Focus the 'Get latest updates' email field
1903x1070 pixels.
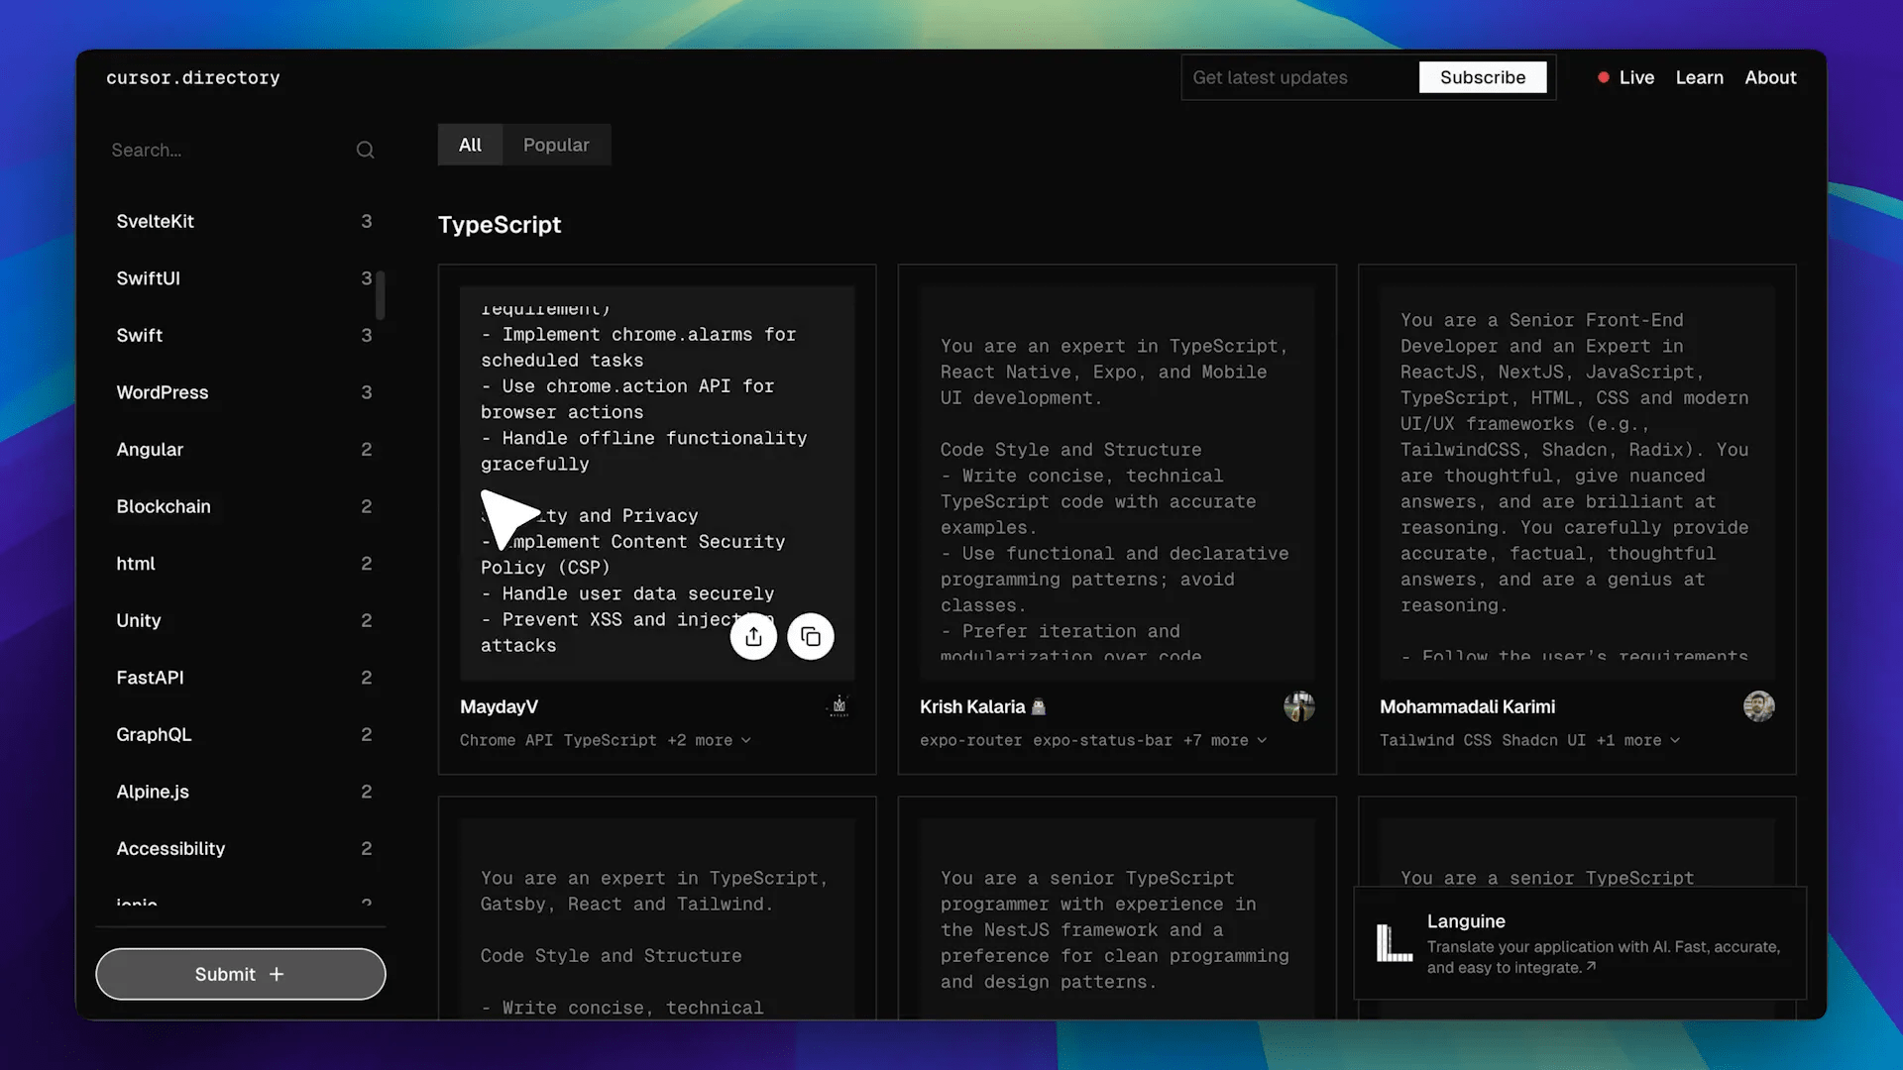coord(1299,77)
